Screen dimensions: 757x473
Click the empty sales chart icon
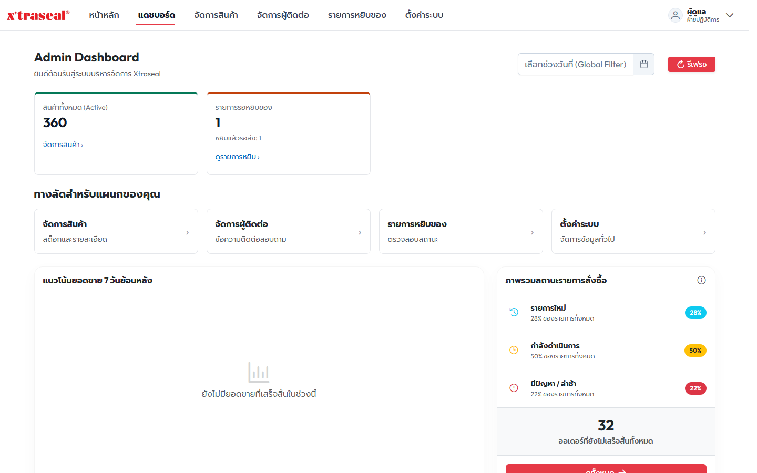coord(259,372)
